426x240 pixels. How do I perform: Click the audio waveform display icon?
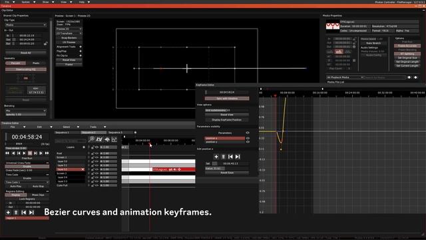click(107, 139)
